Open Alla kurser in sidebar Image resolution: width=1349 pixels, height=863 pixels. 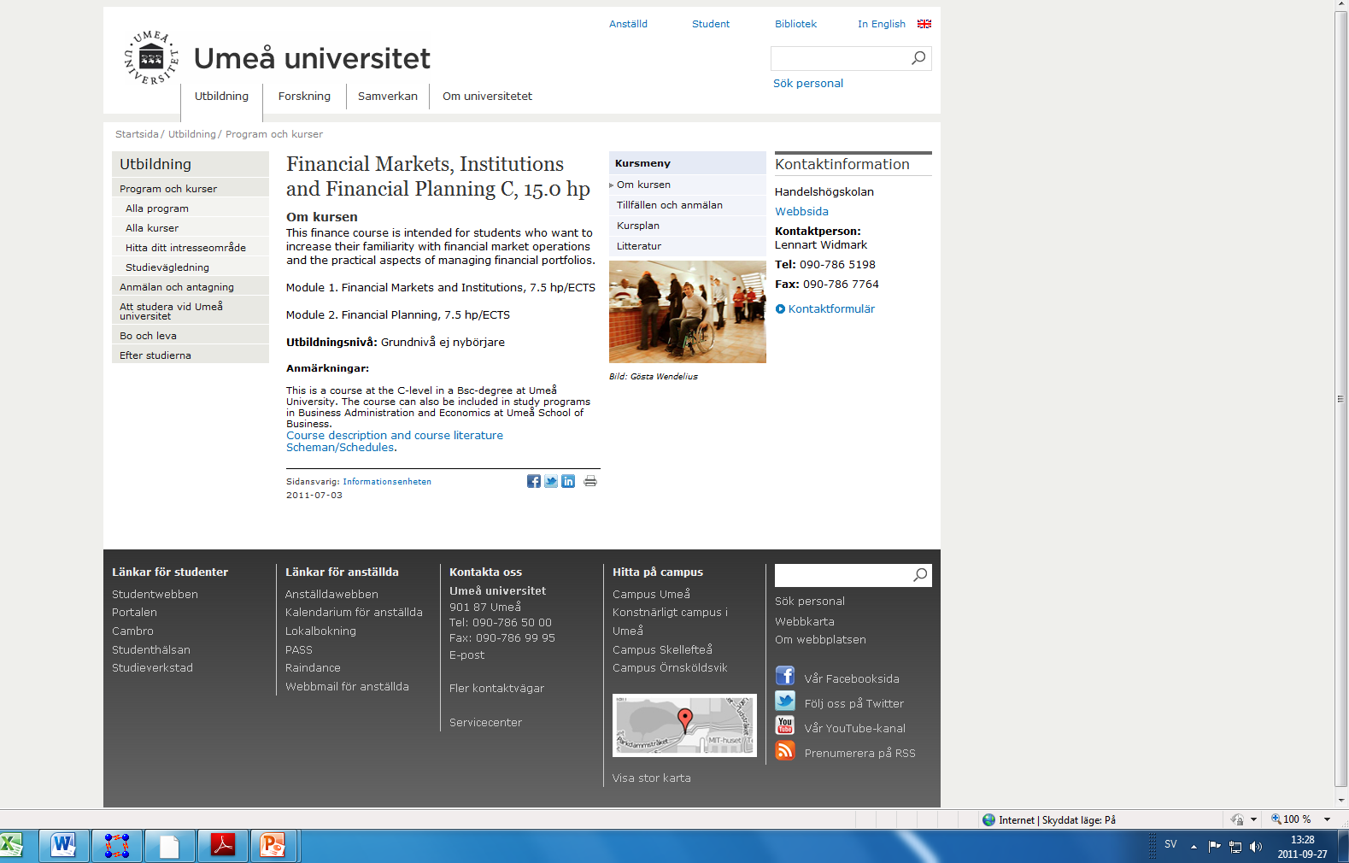191,228
